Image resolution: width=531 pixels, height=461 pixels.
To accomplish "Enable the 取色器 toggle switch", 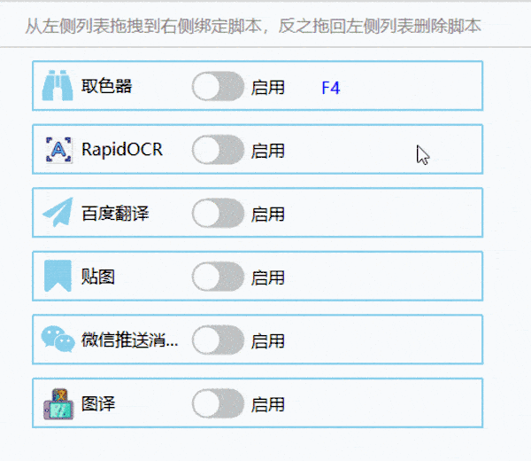I will [x=218, y=87].
